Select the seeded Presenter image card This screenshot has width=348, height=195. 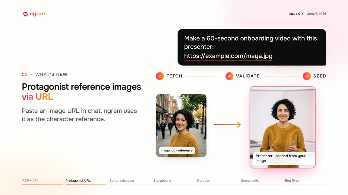tap(283, 127)
